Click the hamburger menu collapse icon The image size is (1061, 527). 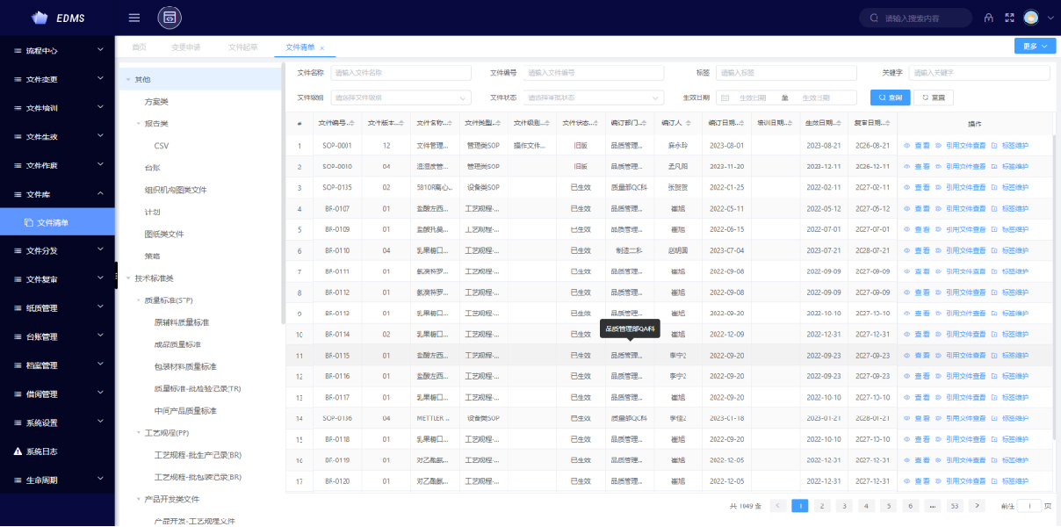point(134,18)
